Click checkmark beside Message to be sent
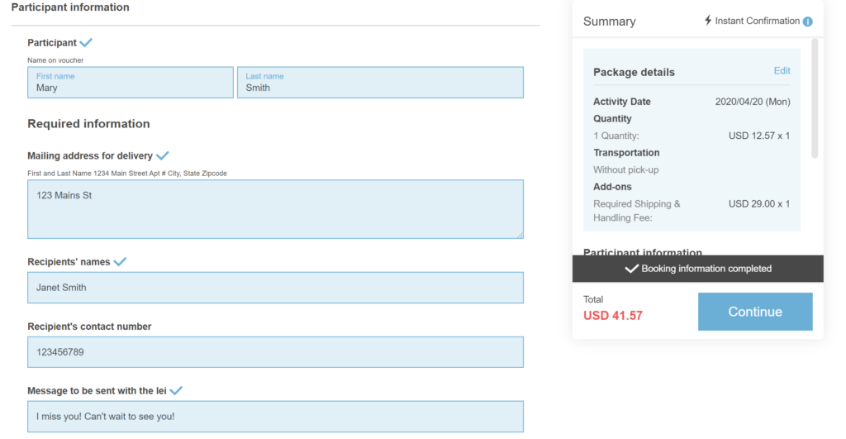The image size is (846, 439). pyautogui.click(x=176, y=390)
